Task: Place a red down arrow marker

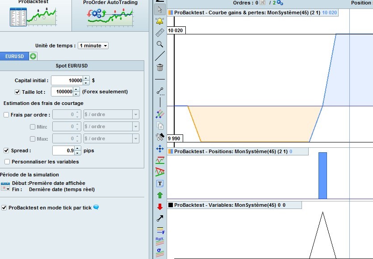Action: coord(160,207)
